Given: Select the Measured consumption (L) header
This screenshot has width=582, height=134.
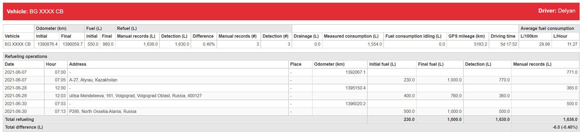Looking at the screenshot, I should coord(351,36).
